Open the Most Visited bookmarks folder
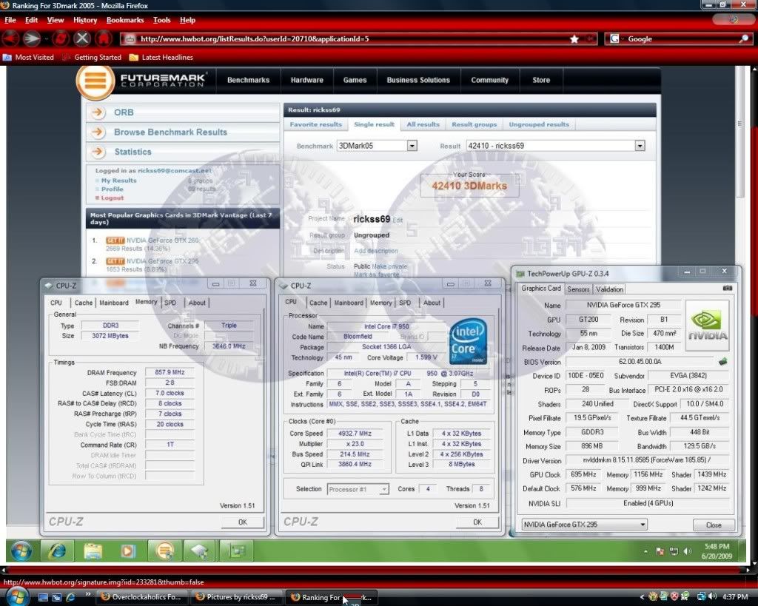Viewport: 758px width, 606px height. pos(29,57)
